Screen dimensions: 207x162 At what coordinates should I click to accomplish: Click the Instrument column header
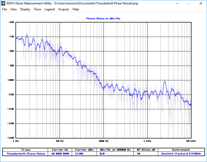click(181, 150)
